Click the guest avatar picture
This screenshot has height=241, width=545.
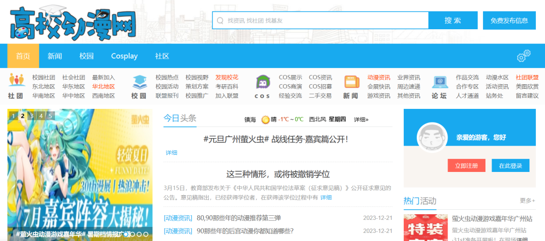pyautogui.click(x=431, y=137)
